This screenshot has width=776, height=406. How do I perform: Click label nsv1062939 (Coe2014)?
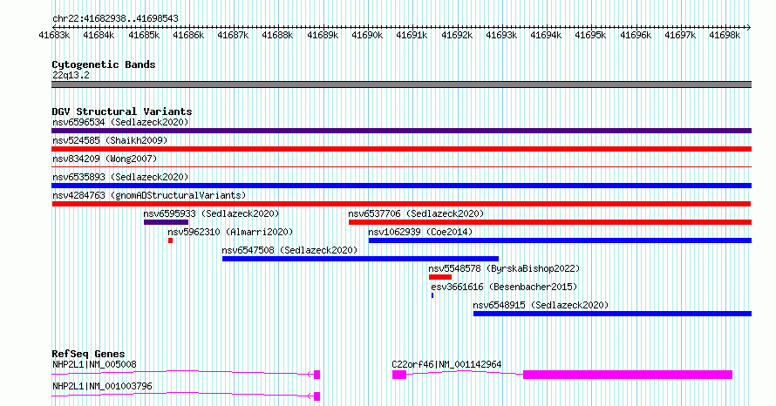[x=420, y=232]
